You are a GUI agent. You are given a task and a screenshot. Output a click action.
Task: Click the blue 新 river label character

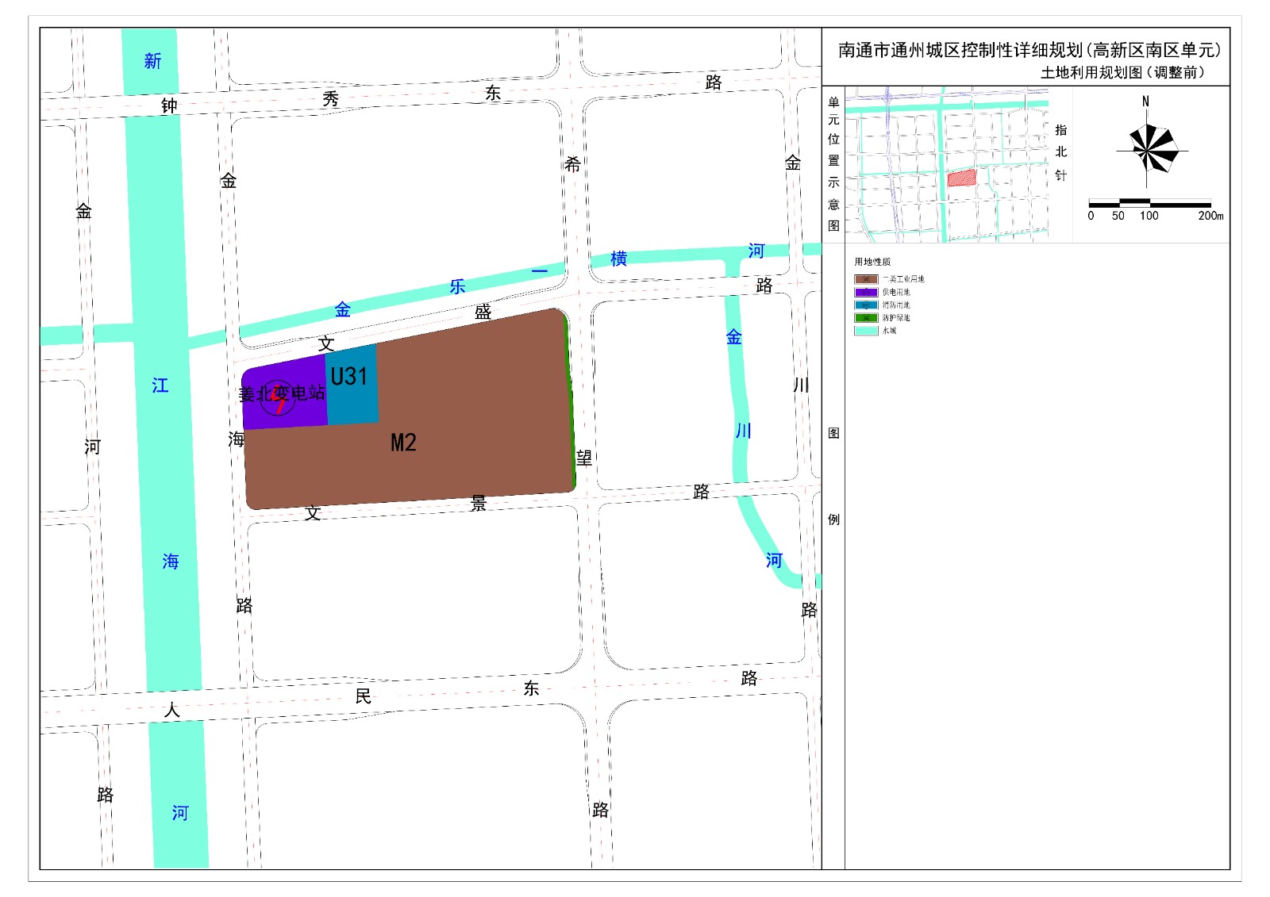click(152, 61)
